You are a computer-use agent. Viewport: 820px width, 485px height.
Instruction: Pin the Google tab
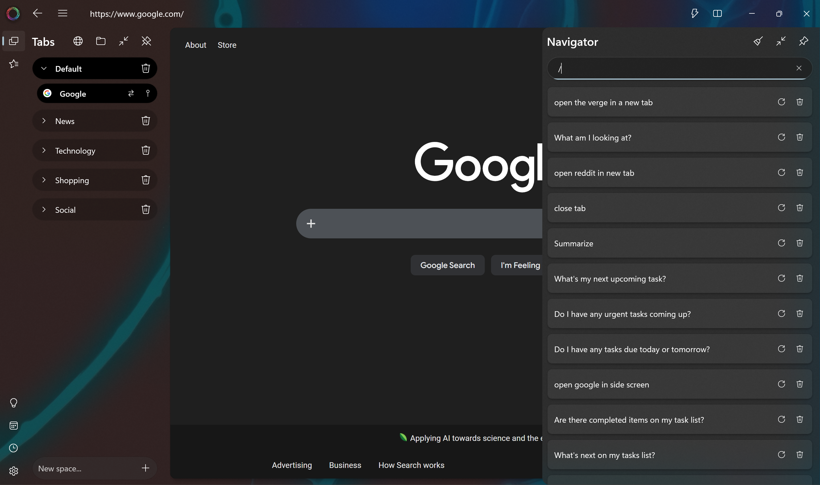point(148,94)
